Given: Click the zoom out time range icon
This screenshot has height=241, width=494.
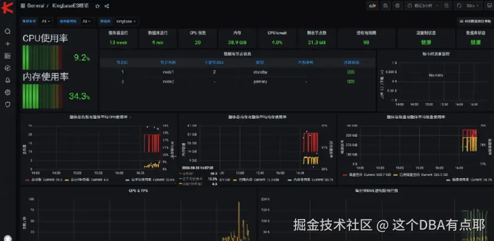Looking at the screenshot, I should tap(446, 5).
